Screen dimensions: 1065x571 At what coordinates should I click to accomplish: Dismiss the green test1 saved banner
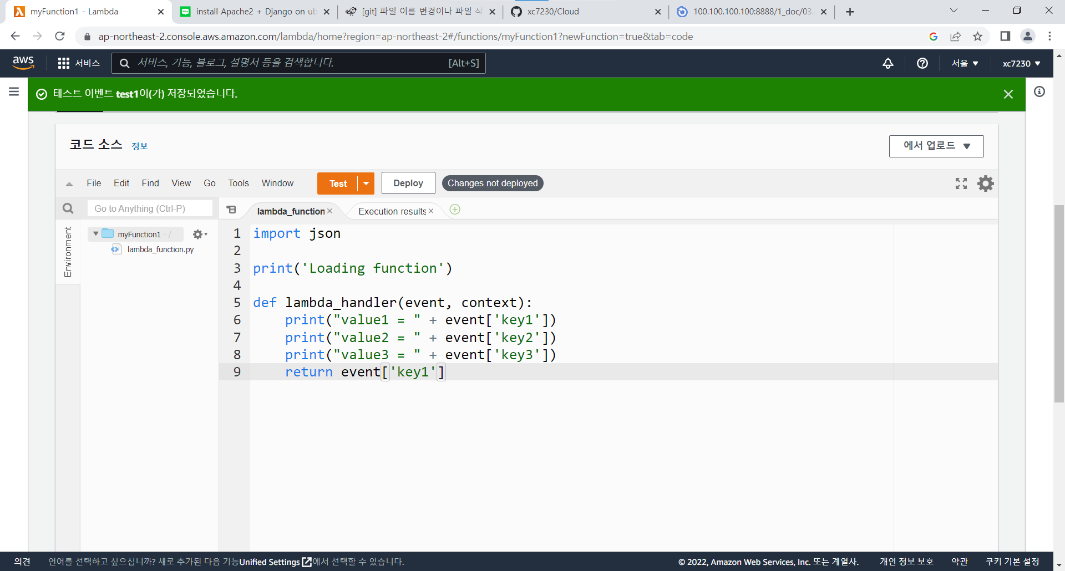(x=1008, y=94)
